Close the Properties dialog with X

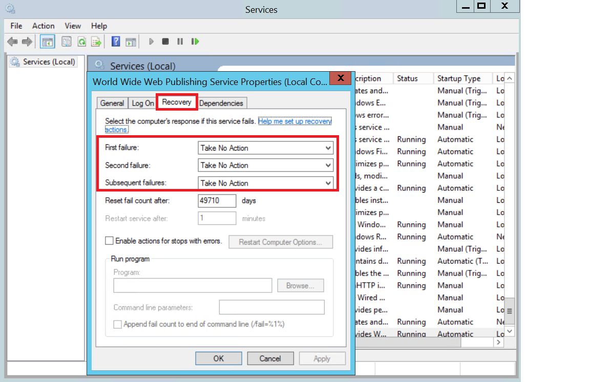(341, 78)
